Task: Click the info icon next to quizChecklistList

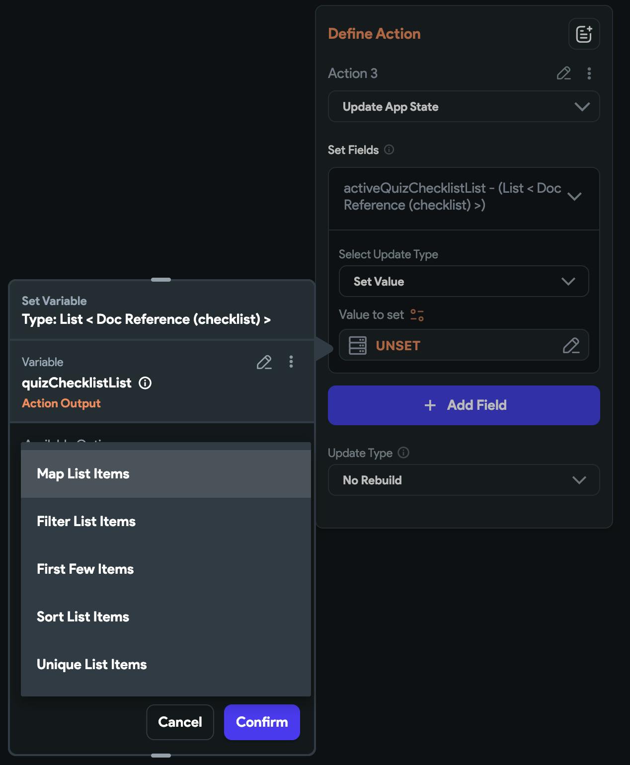Action: [145, 383]
